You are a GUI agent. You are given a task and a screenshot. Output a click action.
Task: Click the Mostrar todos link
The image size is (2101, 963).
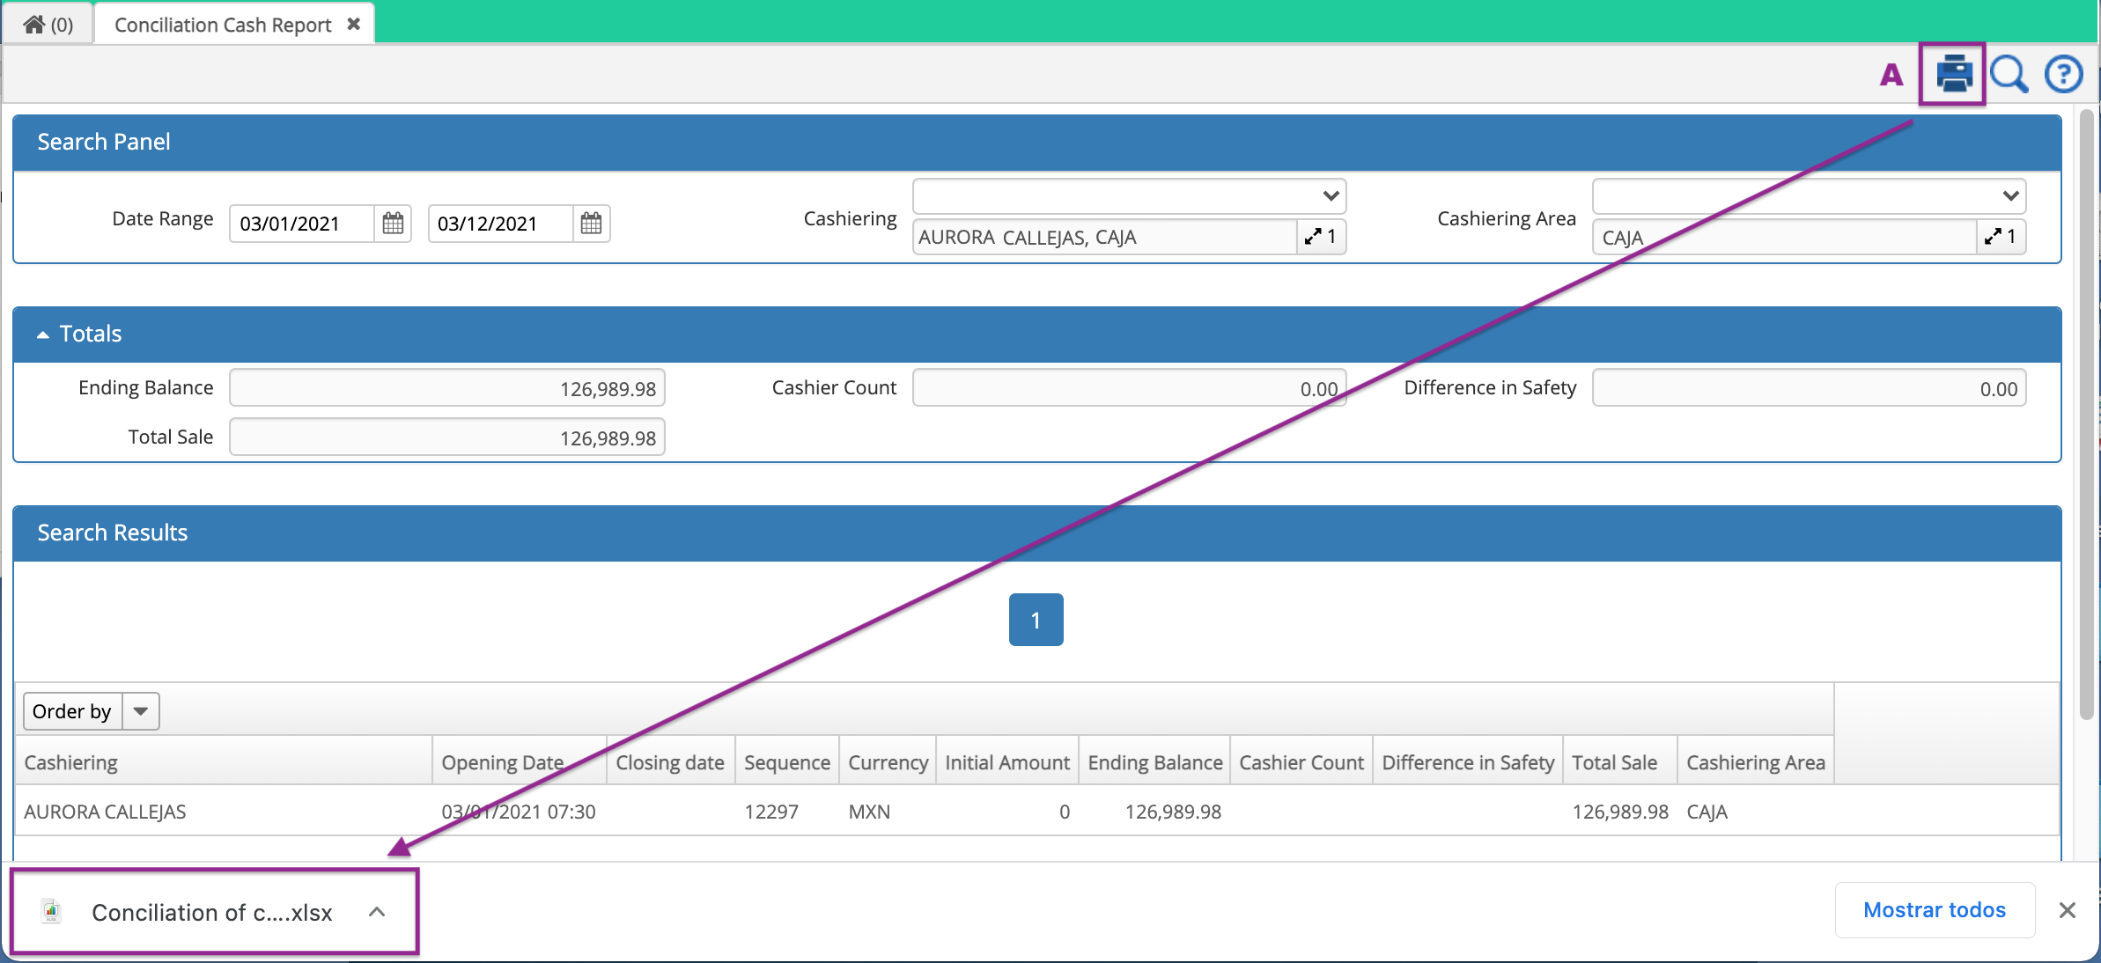pos(1935,910)
